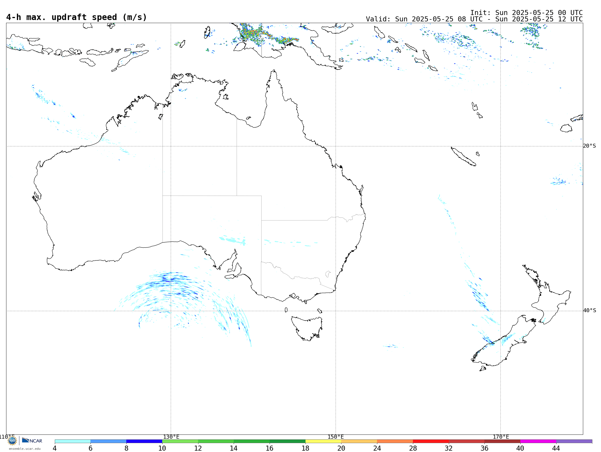Click the 170°E longitude label
Viewport: 601px width, 452px height.
coord(501,437)
